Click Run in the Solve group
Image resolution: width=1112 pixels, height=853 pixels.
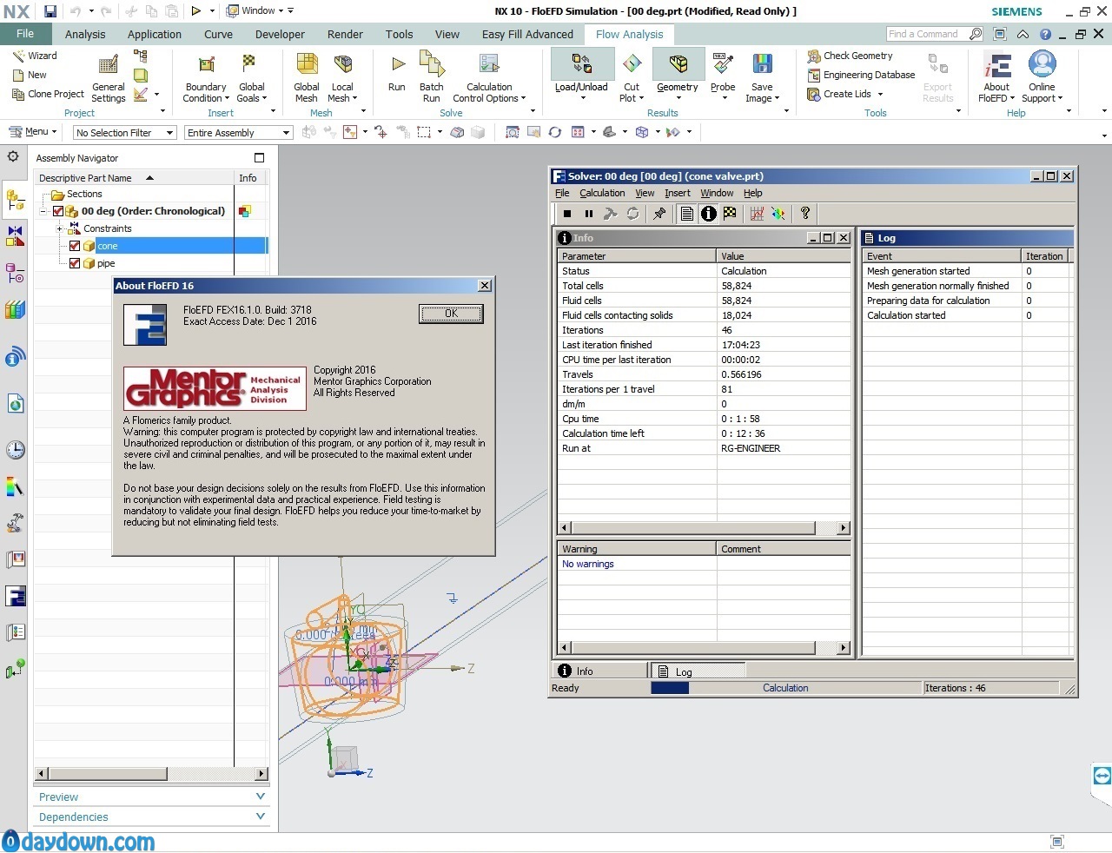(397, 73)
